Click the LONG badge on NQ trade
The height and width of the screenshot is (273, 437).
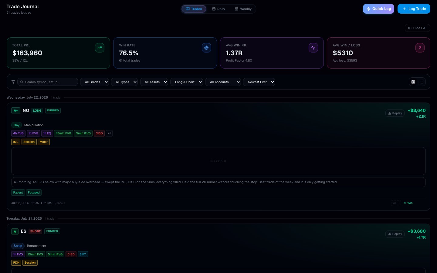click(37, 111)
